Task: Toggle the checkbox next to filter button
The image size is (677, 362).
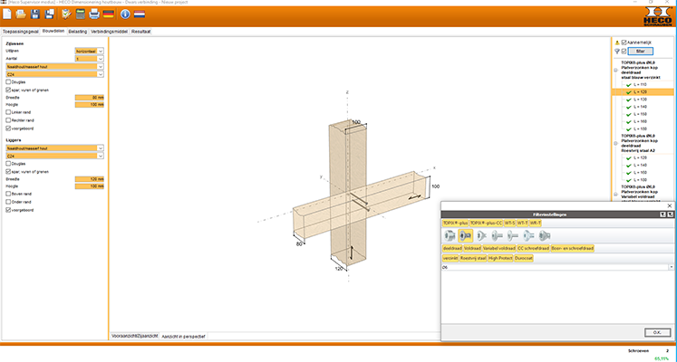Action: pos(624,52)
